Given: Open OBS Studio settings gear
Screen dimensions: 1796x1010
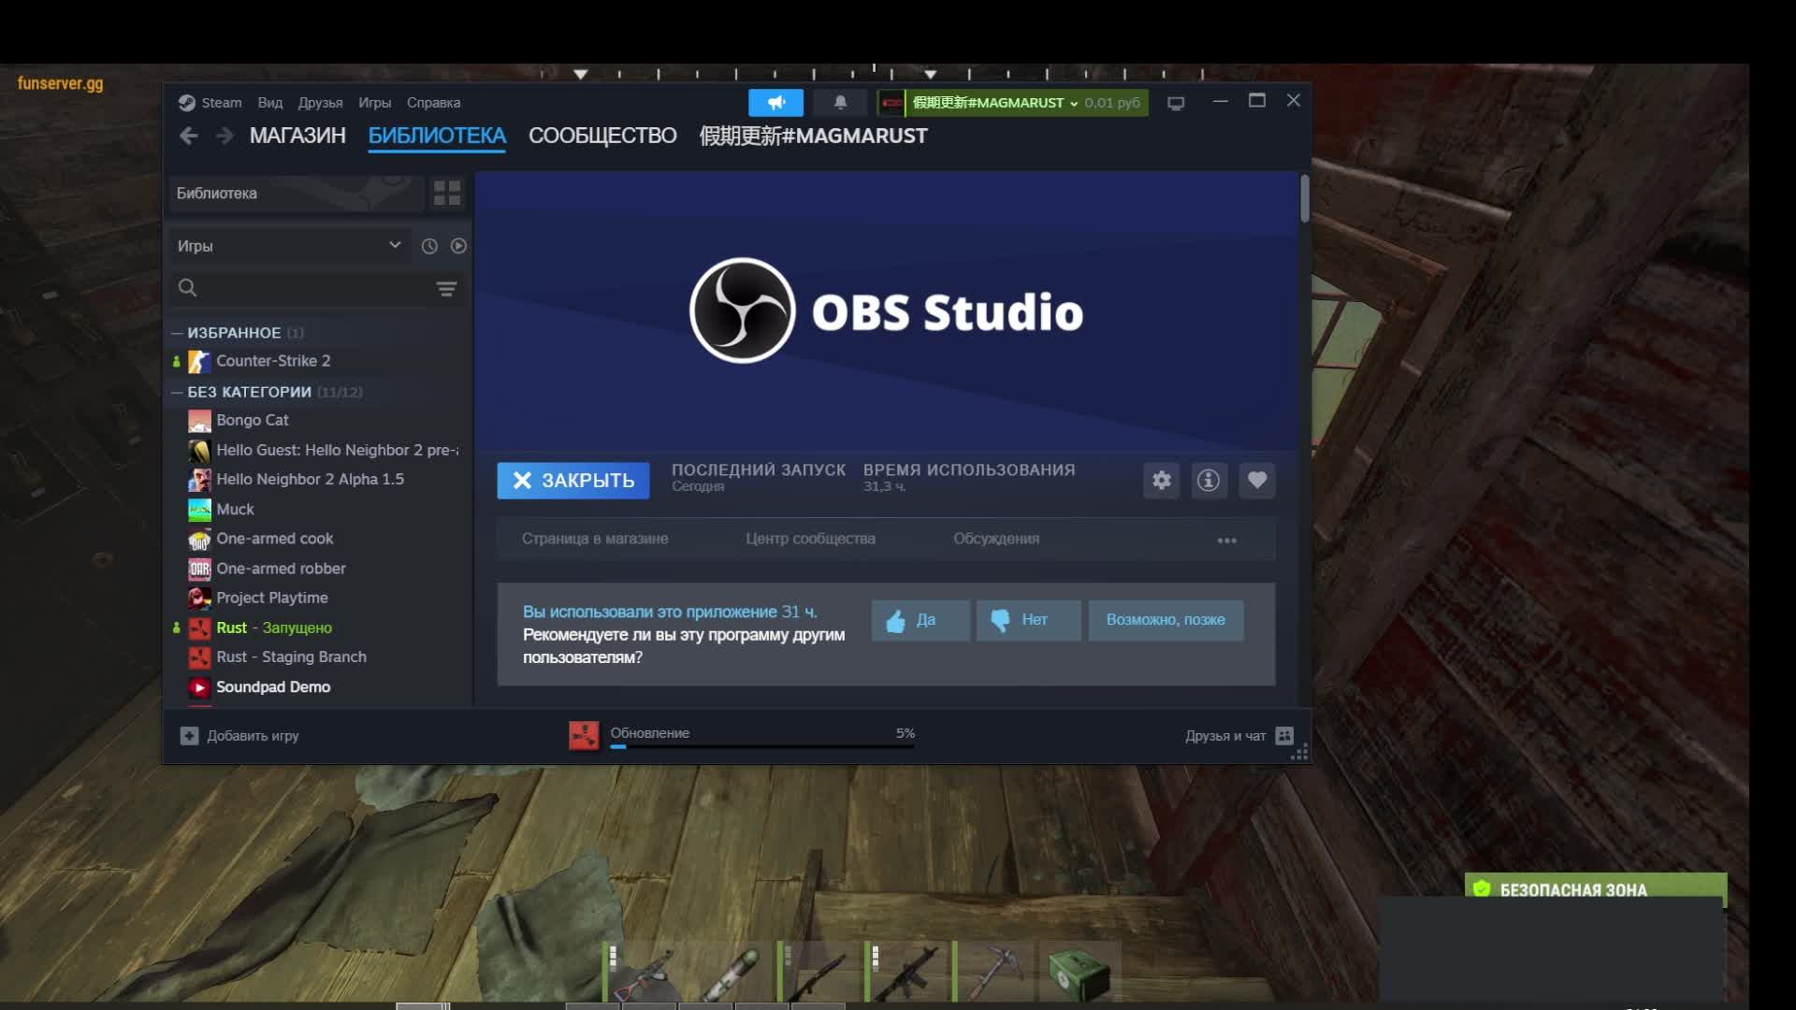Looking at the screenshot, I should coord(1161,481).
